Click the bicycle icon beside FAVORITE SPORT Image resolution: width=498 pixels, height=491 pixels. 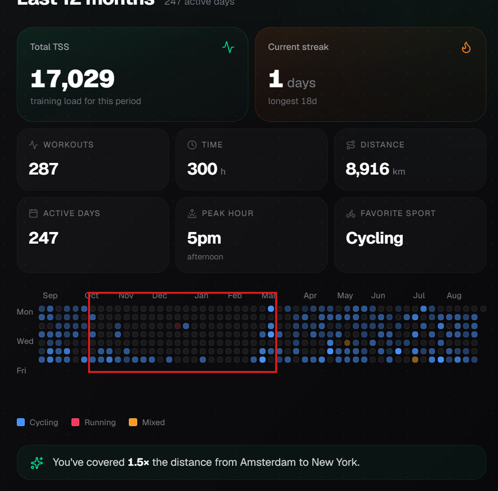tap(351, 214)
